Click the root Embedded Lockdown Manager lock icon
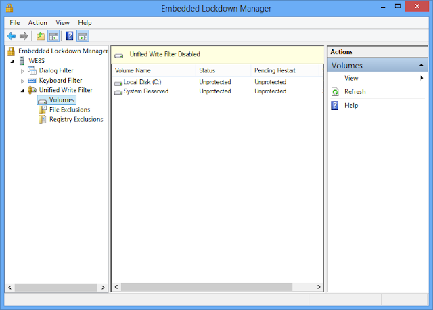 11,51
